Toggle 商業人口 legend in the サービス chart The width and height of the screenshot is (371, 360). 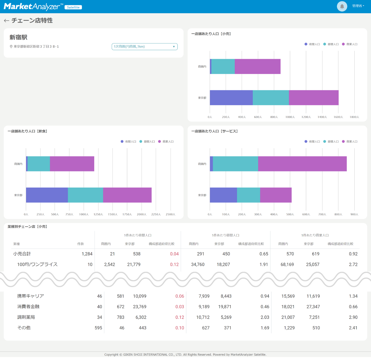click(349, 142)
